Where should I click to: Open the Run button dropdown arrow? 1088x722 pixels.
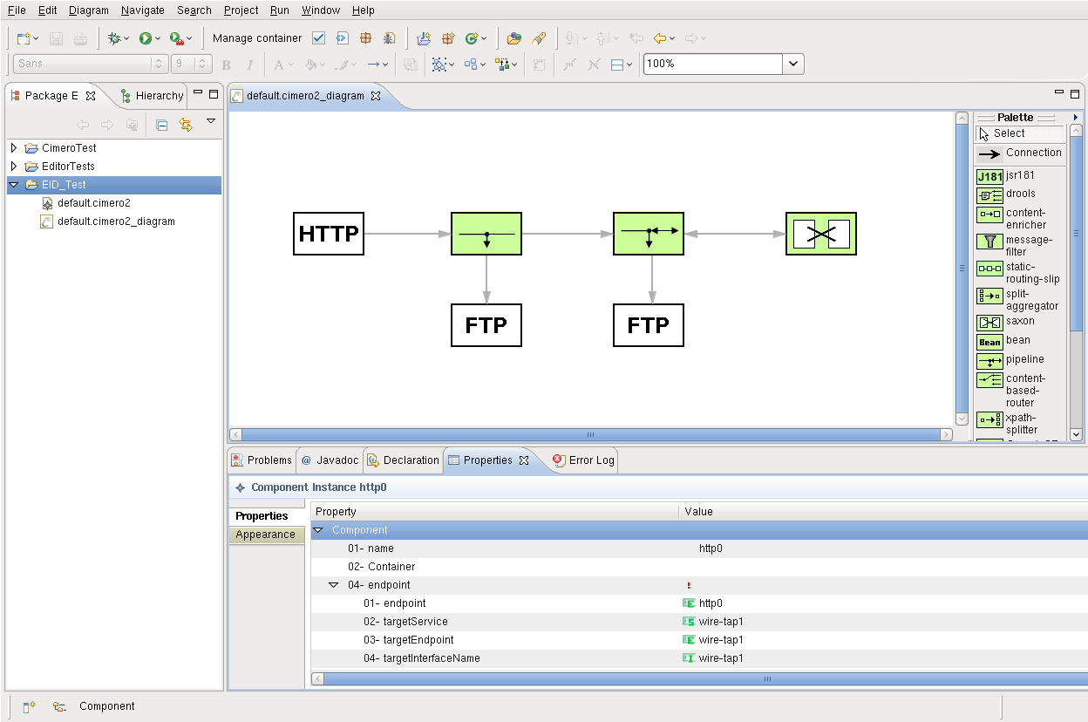tap(158, 39)
